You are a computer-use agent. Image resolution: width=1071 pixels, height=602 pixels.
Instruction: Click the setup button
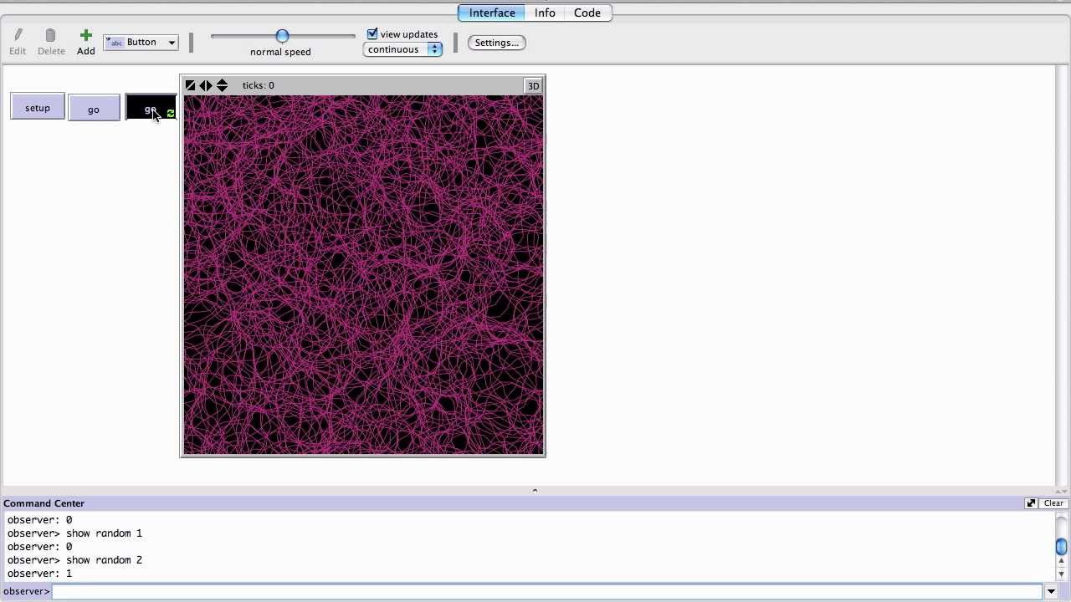coord(38,108)
